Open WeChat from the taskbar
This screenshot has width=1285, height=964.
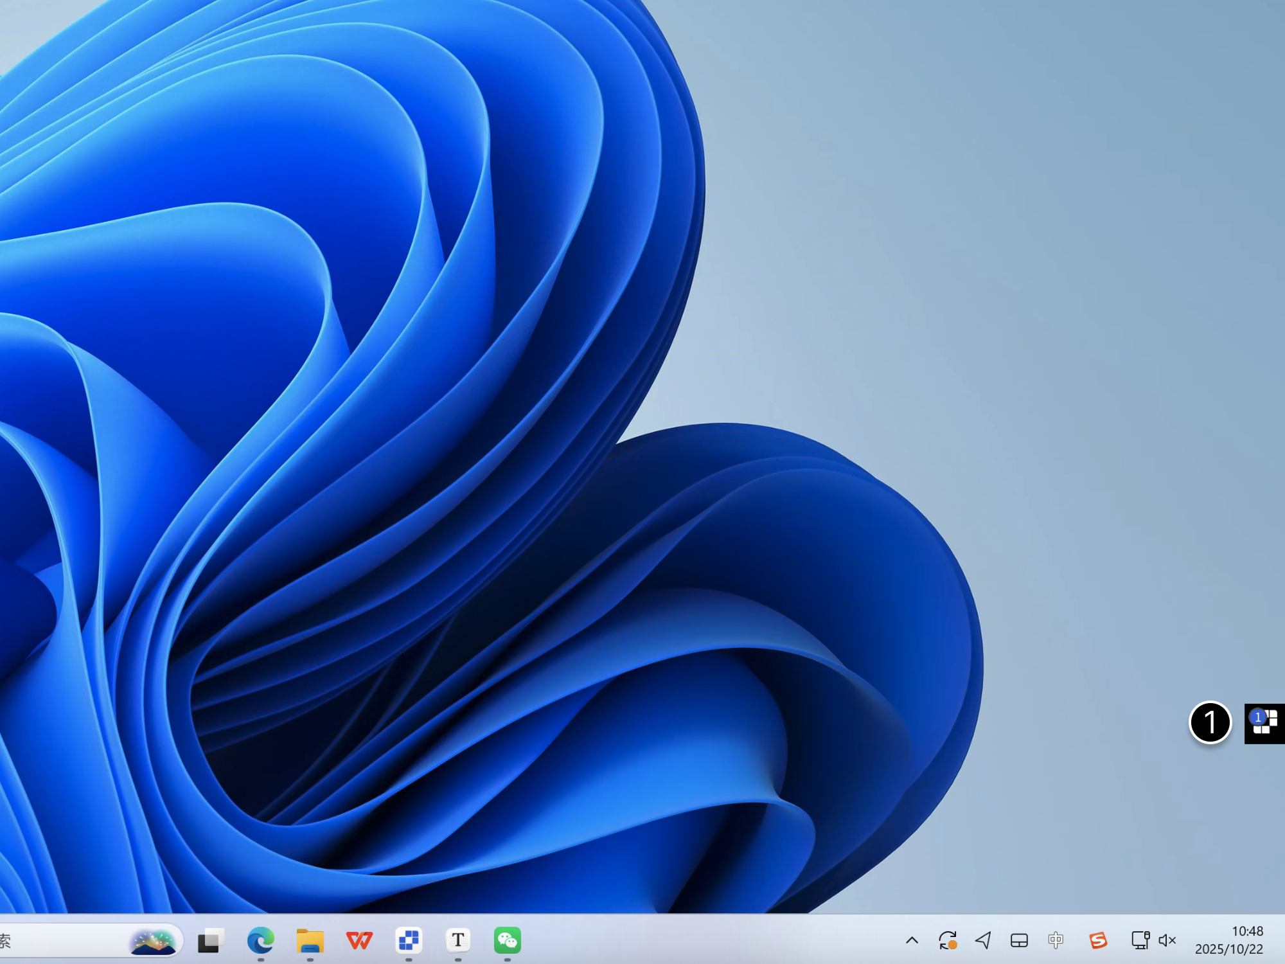pyautogui.click(x=507, y=941)
